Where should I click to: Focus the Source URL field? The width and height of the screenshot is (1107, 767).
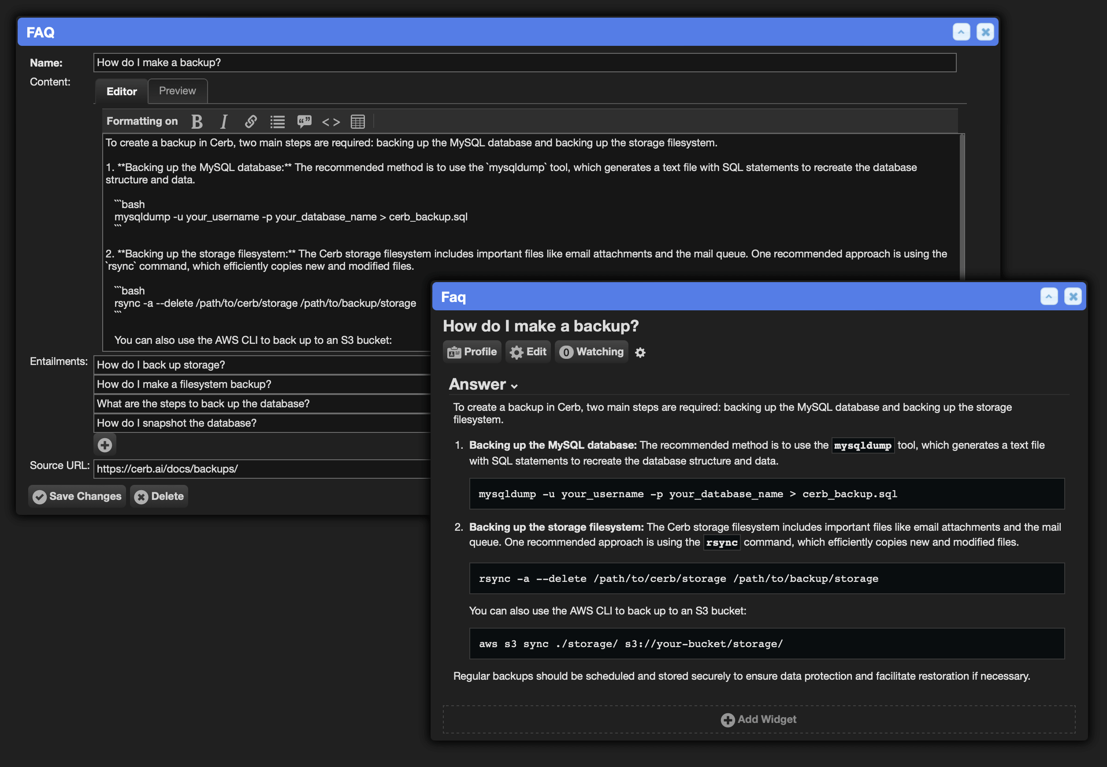pyautogui.click(x=262, y=469)
